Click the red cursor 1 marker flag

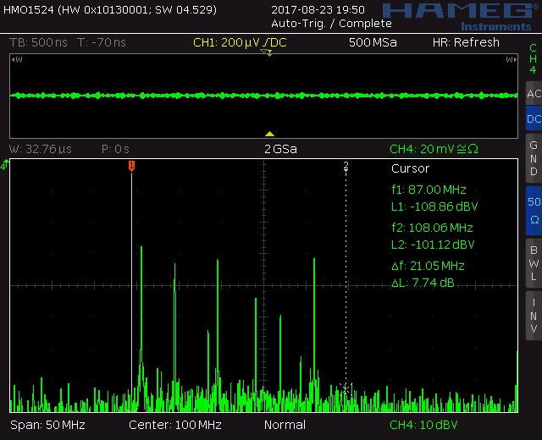tap(131, 166)
